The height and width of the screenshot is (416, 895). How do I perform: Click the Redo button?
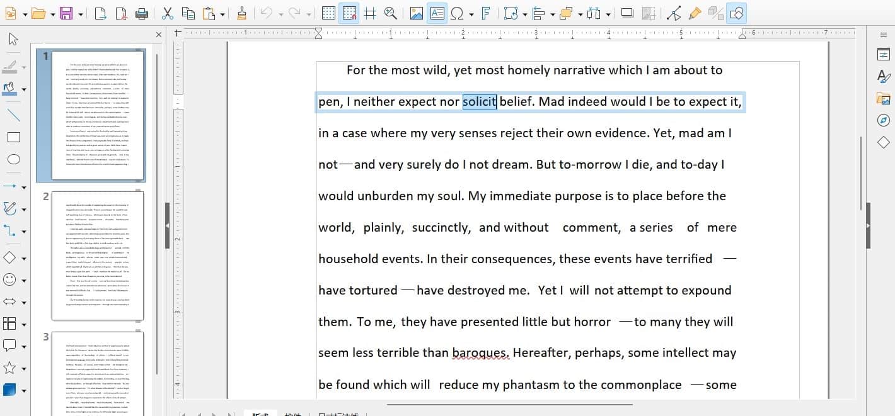tap(295, 13)
